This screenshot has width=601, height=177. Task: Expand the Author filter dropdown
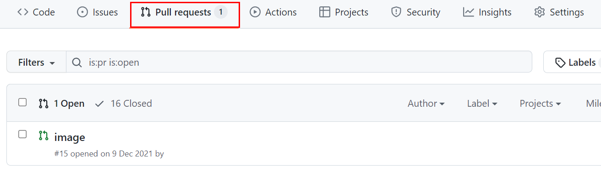coord(426,104)
